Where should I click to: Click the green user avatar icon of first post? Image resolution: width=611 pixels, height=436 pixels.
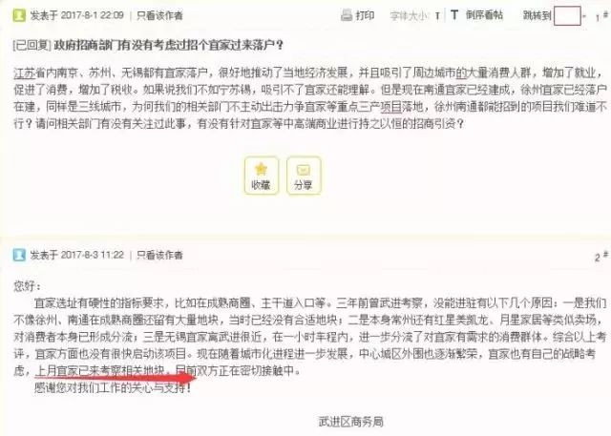click(x=19, y=15)
